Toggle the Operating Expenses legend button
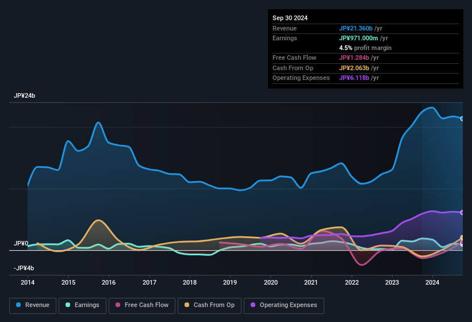 click(x=284, y=305)
